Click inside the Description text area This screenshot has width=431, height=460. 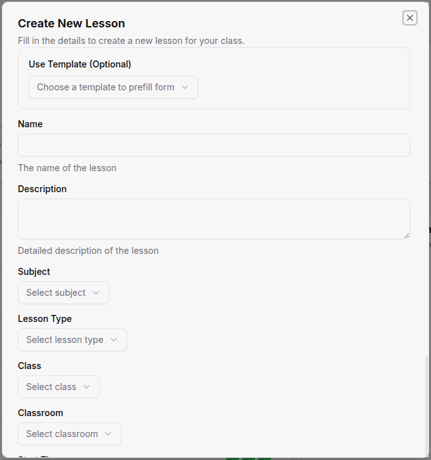pos(214,219)
